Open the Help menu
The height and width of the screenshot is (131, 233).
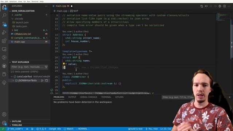tap(42, 1)
